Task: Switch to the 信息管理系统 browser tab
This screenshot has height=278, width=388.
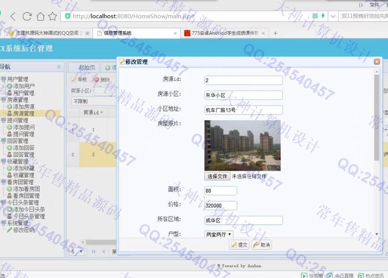Action: point(136,33)
